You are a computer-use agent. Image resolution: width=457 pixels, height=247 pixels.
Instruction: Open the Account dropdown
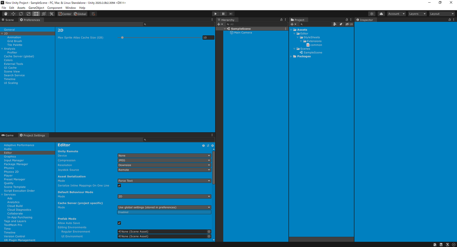click(x=396, y=14)
